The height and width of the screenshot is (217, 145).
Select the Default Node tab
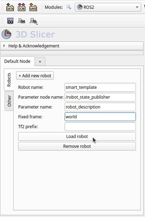coord(17,61)
